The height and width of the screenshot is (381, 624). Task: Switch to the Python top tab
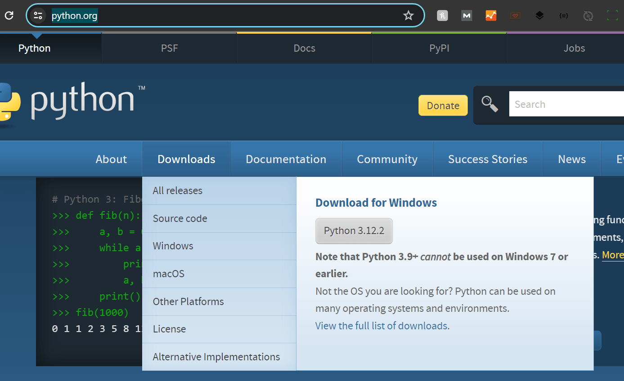(35, 48)
